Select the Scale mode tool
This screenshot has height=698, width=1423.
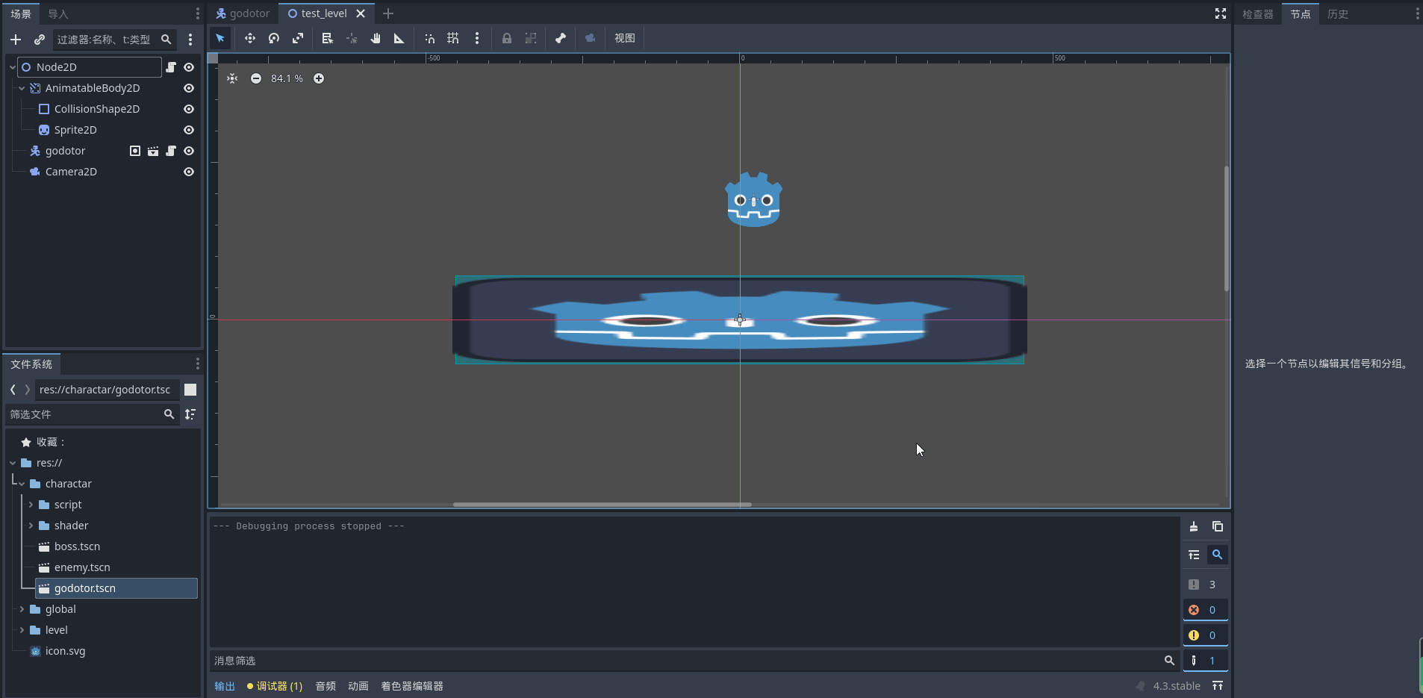(298, 38)
